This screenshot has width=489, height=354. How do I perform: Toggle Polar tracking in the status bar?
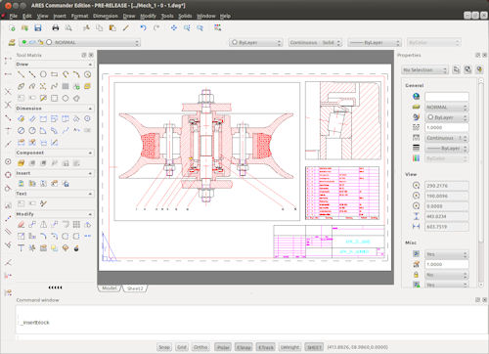pyautogui.click(x=223, y=347)
